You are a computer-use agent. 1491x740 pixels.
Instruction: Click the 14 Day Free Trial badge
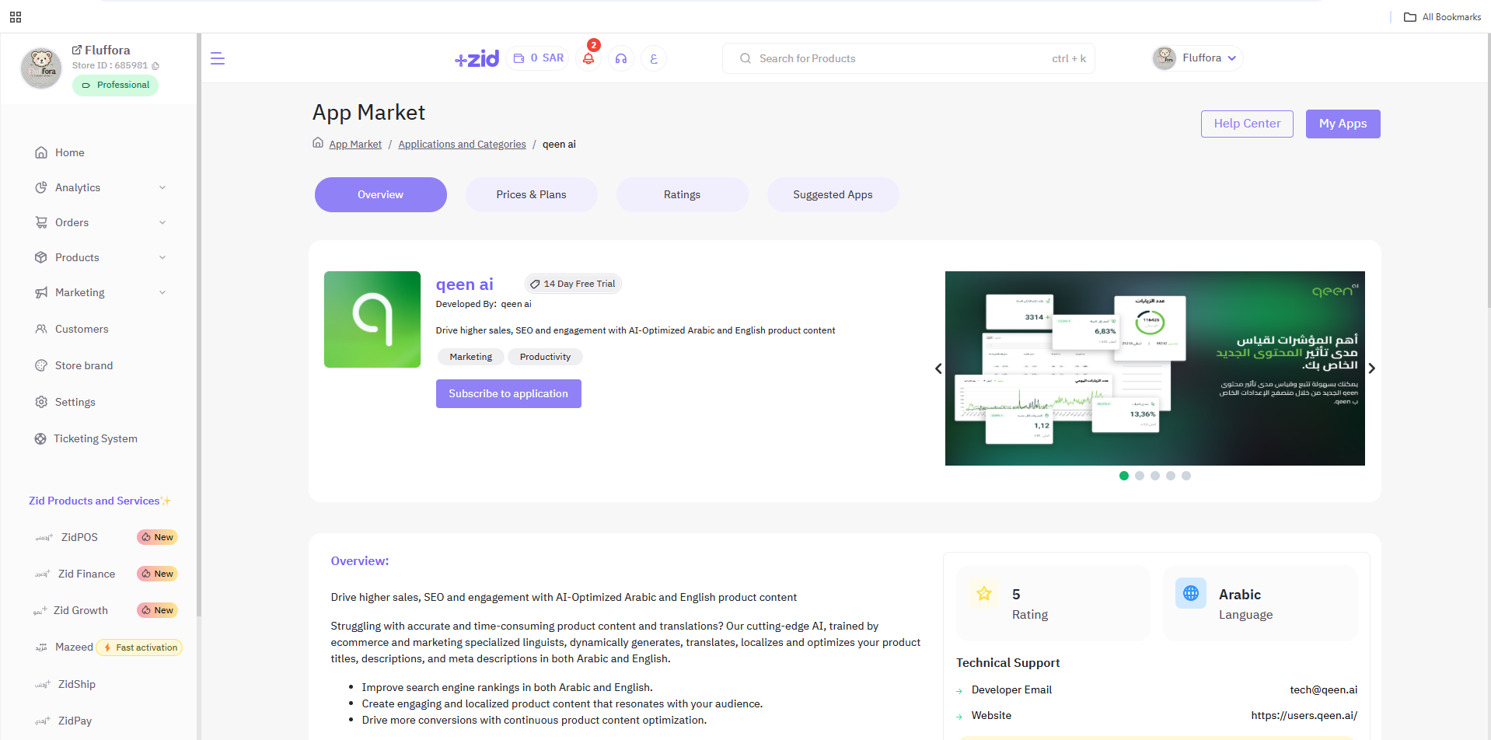(x=573, y=284)
